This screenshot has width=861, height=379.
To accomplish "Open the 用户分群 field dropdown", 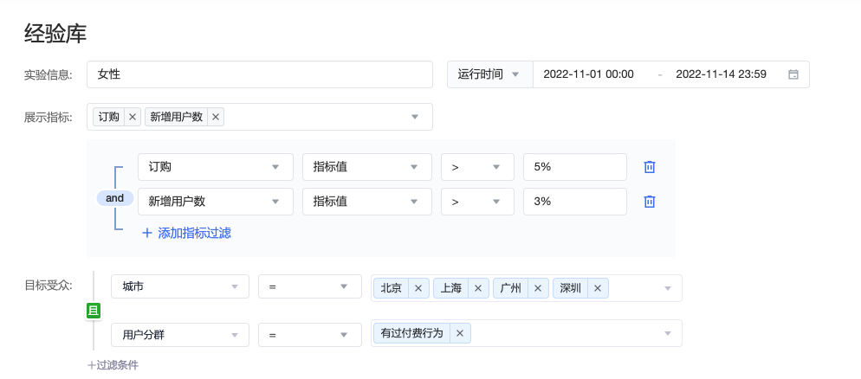I will click(x=180, y=335).
